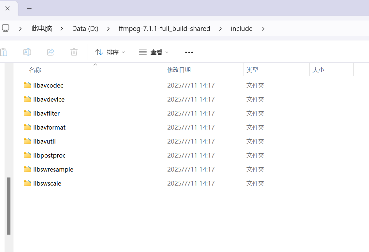Screen dimensions: 369x252
Task: Go to ffmpeg-7.1.1-full_build-shared breadcrumb
Action: pos(164,28)
